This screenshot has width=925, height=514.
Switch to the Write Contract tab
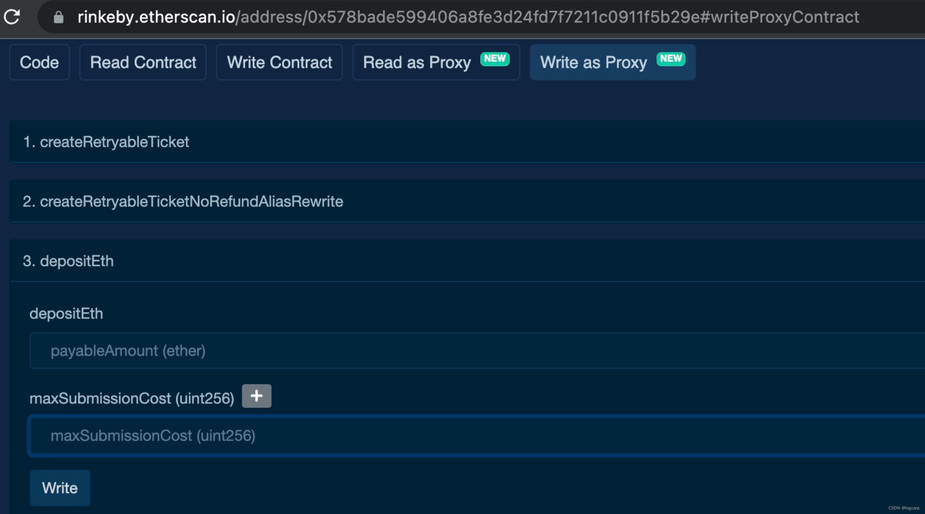[x=279, y=62]
